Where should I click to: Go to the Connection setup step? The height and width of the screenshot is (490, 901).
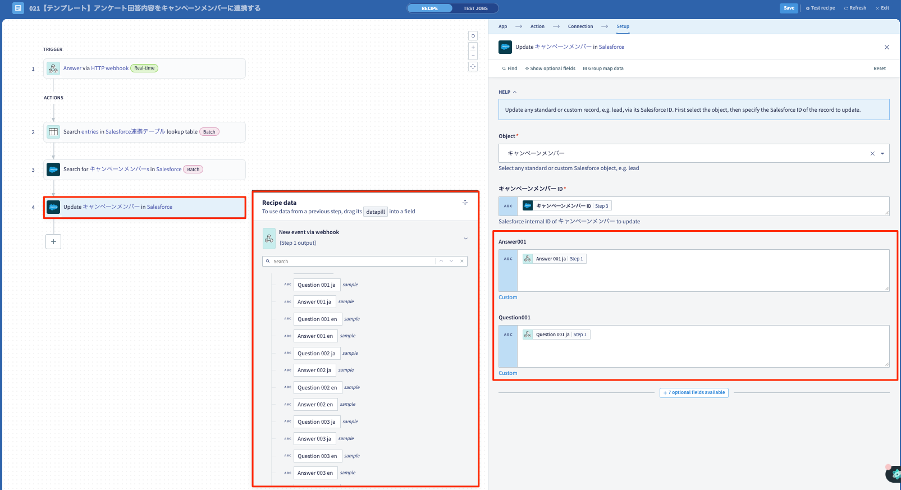click(x=580, y=26)
